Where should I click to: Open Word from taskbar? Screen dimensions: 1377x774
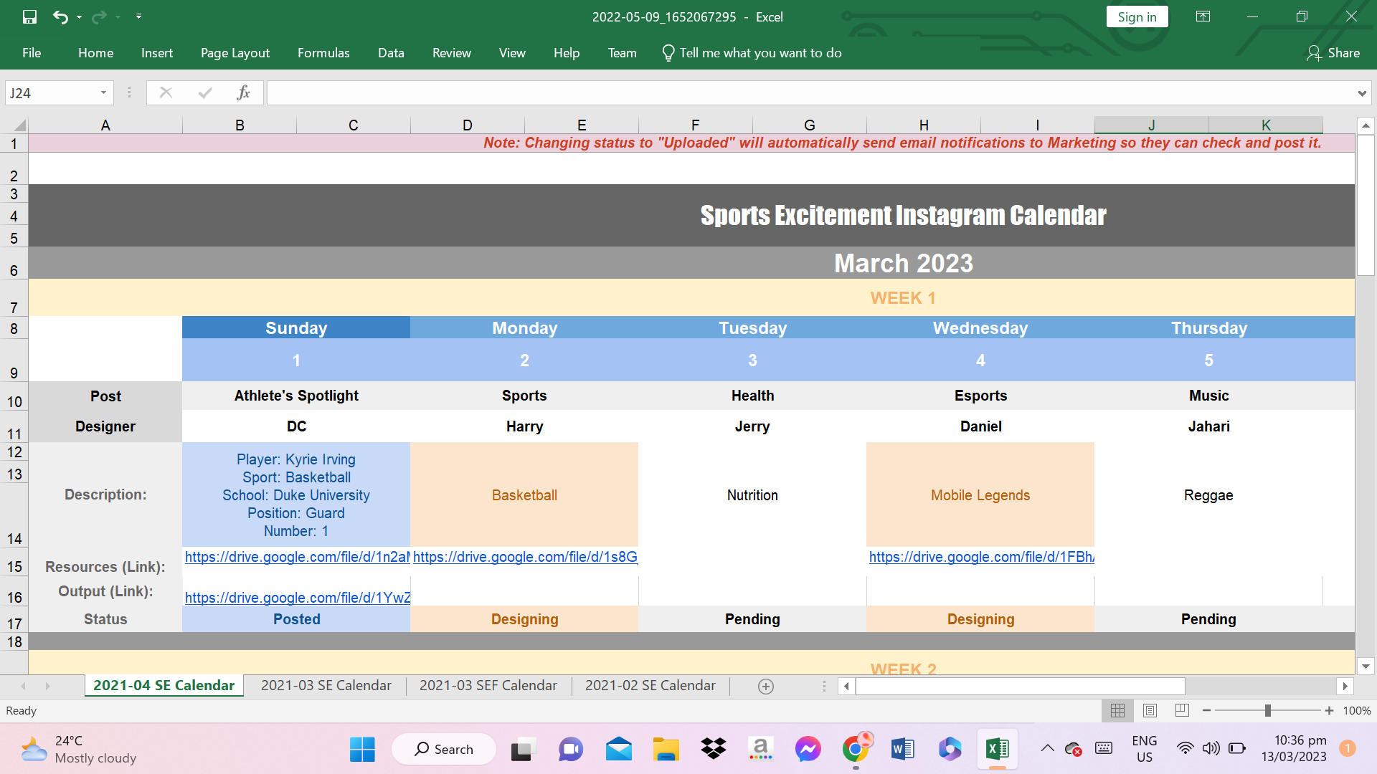click(903, 750)
